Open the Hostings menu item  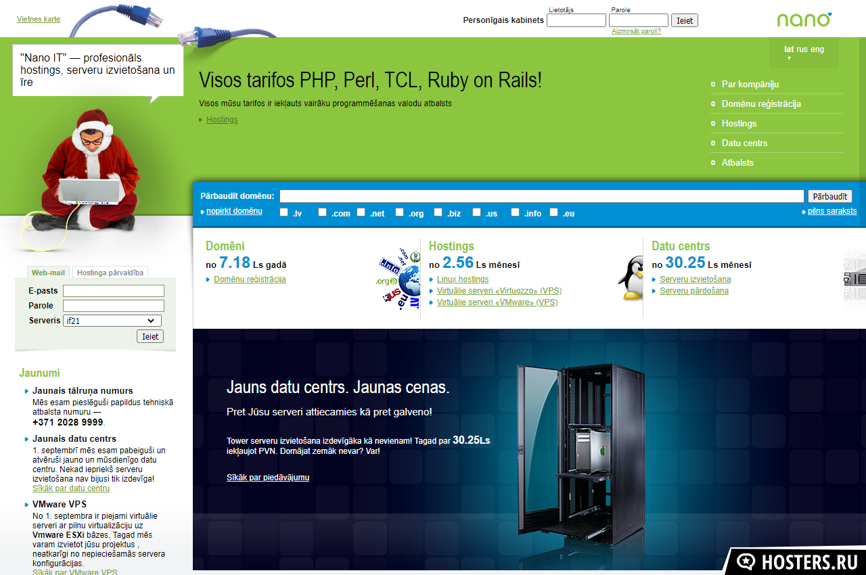click(x=739, y=123)
